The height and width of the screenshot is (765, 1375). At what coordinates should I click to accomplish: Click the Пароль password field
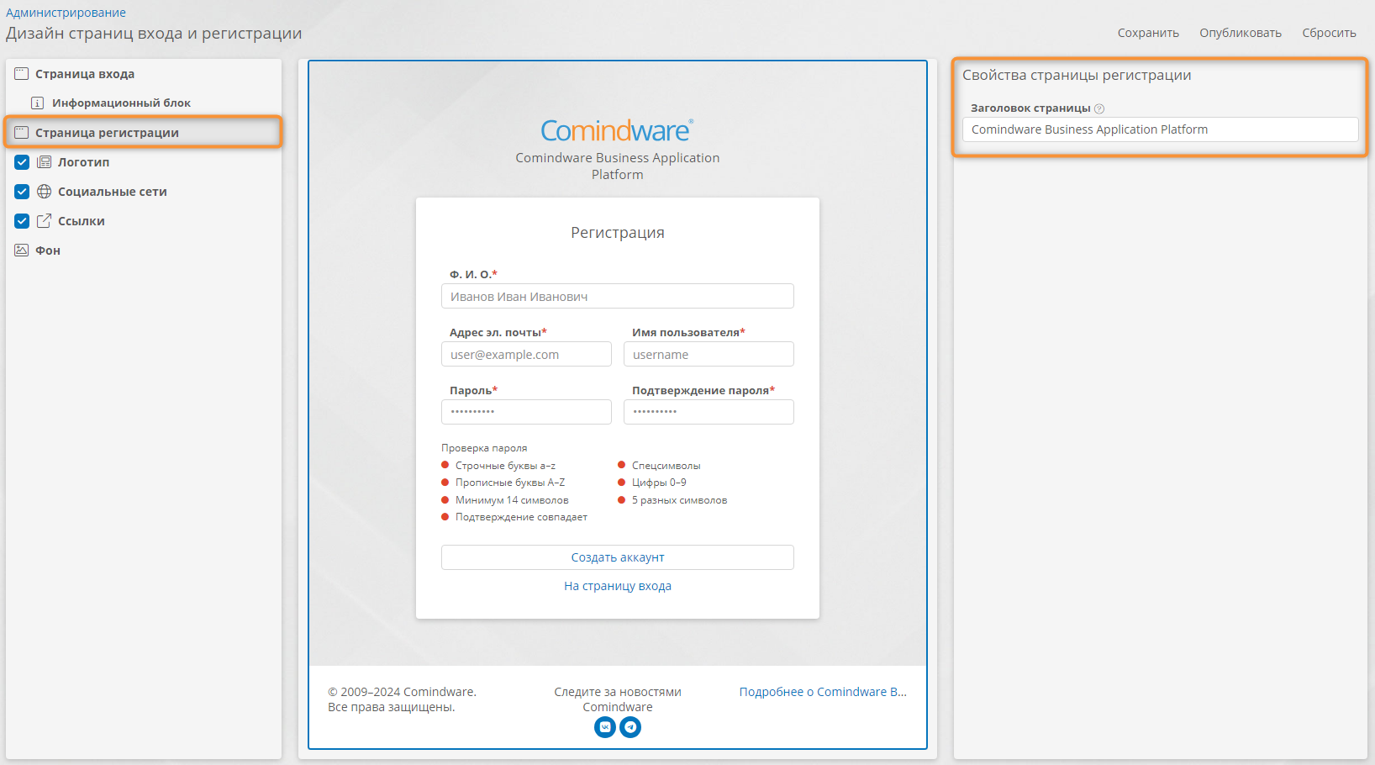point(526,412)
